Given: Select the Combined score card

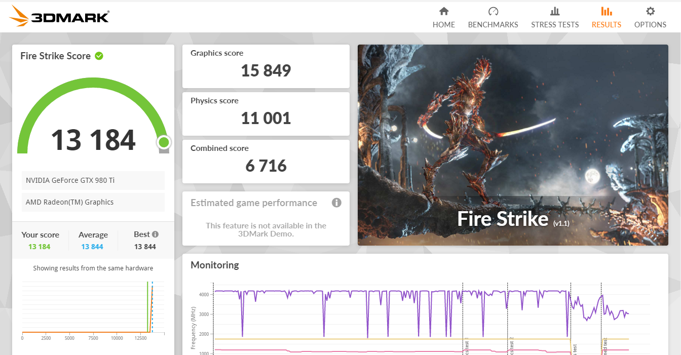Looking at the screenshot, I should coord(266,161).
